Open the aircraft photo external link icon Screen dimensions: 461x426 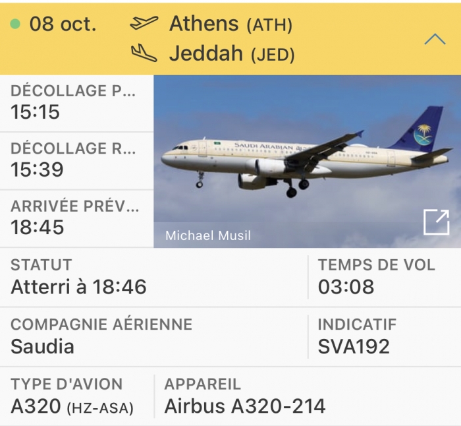(436, 222)
